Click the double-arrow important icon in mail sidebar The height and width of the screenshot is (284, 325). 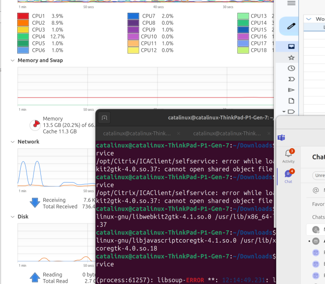point(291,79)
